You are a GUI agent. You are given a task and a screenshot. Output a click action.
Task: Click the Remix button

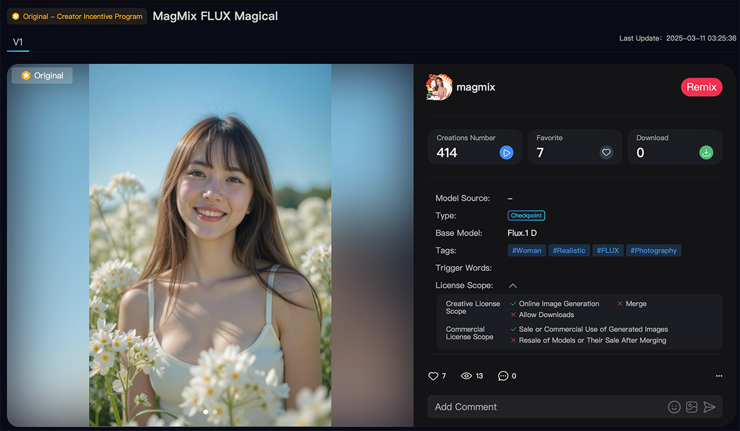(702, 87)
